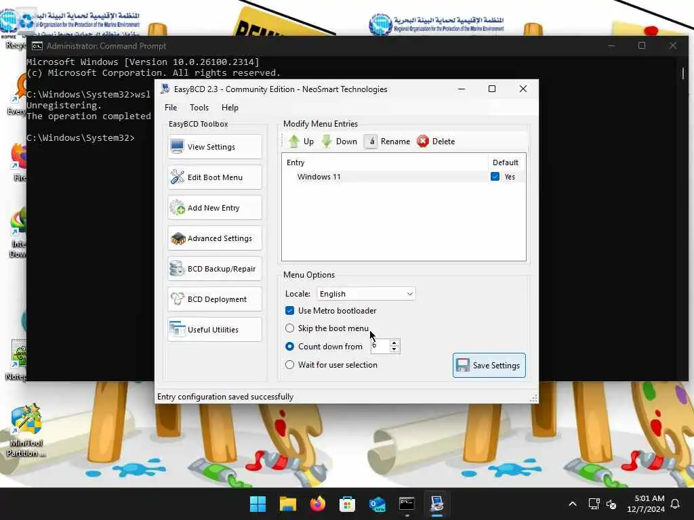Open View Settings in EasyBCD toolbox

tap(215, 147)
